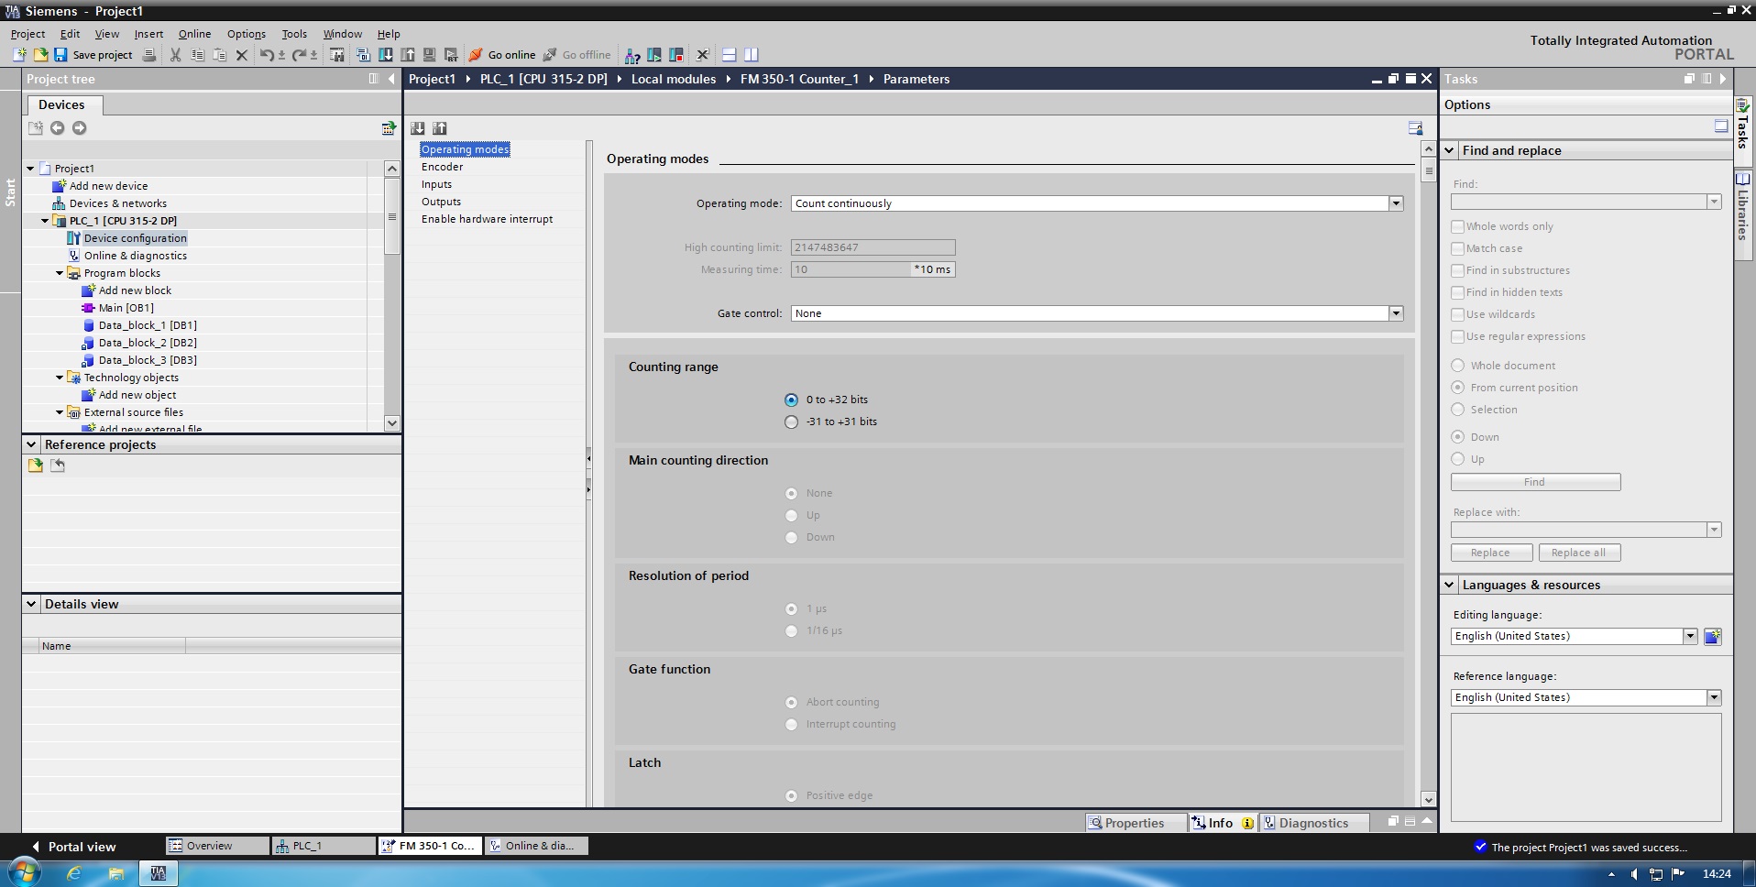This screenshot has width=1756, height=887.
Task: Split the editor space horizontally
Action: point(730,55)
